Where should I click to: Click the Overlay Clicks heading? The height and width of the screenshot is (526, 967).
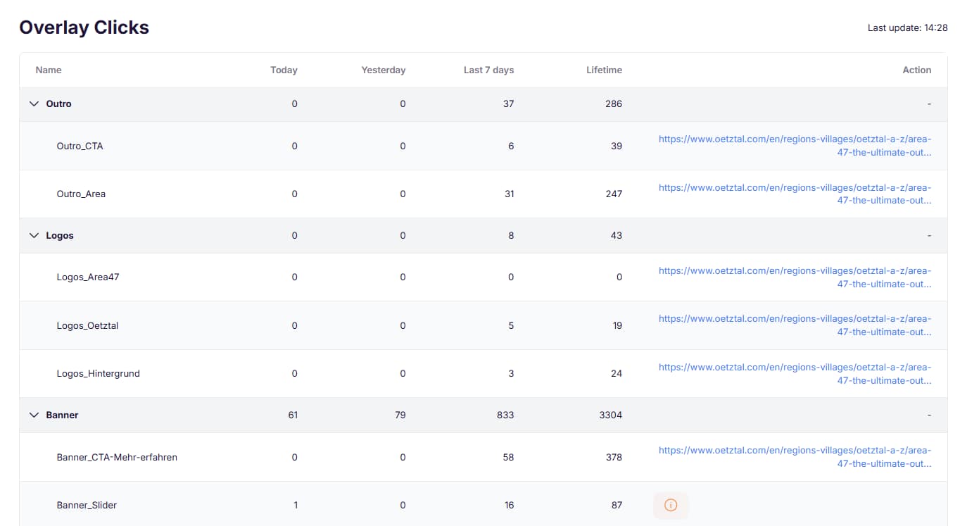tap(84, 27)
